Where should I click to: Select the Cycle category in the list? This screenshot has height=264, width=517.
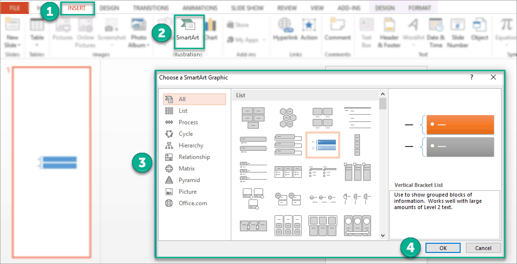(195, 134)
